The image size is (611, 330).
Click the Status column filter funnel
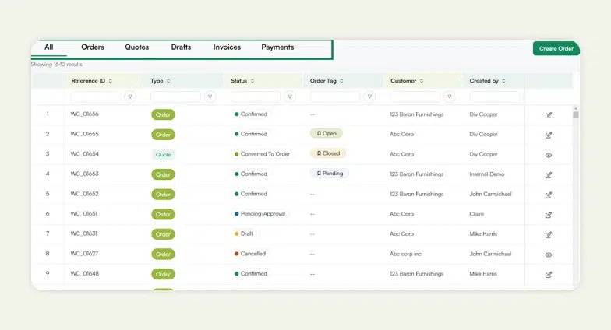[290, 97]
